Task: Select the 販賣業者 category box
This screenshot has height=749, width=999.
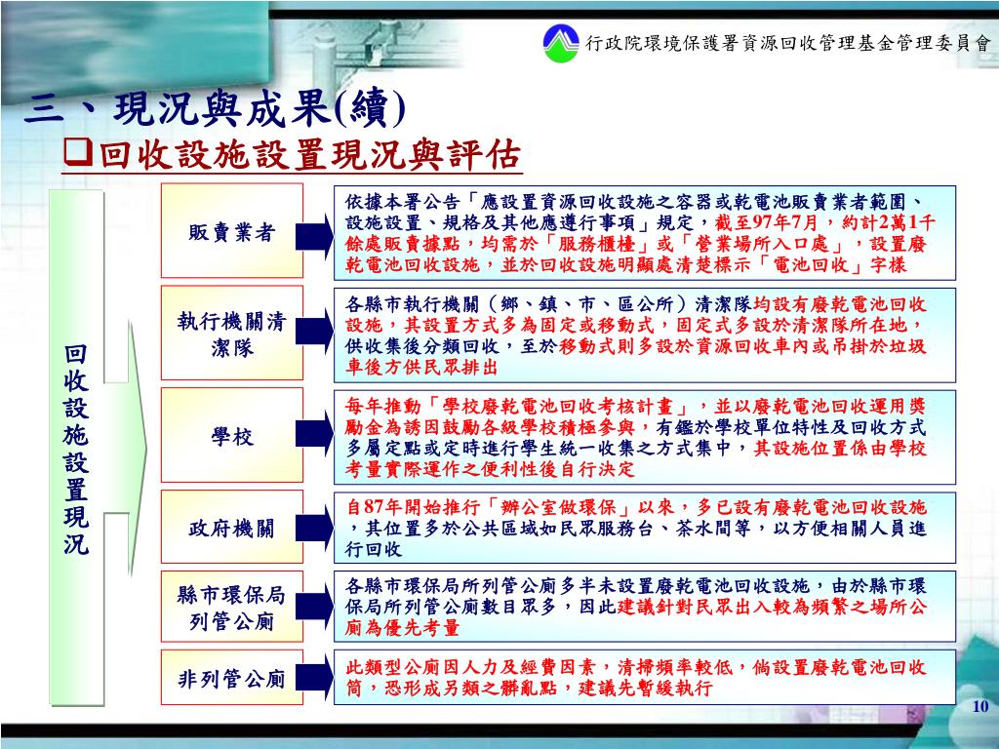Action: click(232, 230)
